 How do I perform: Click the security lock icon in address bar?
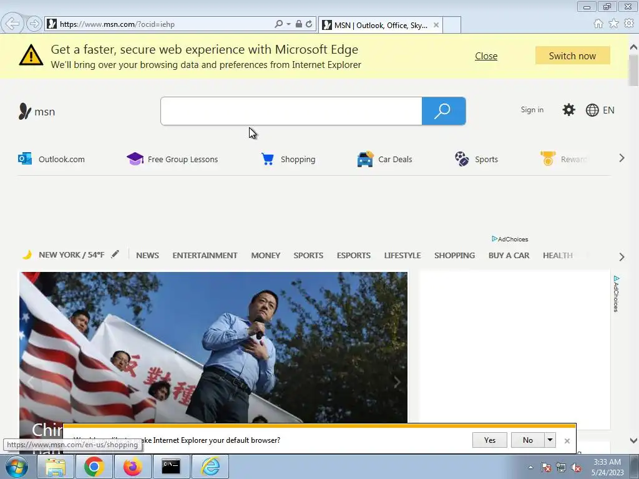point(299,24)
